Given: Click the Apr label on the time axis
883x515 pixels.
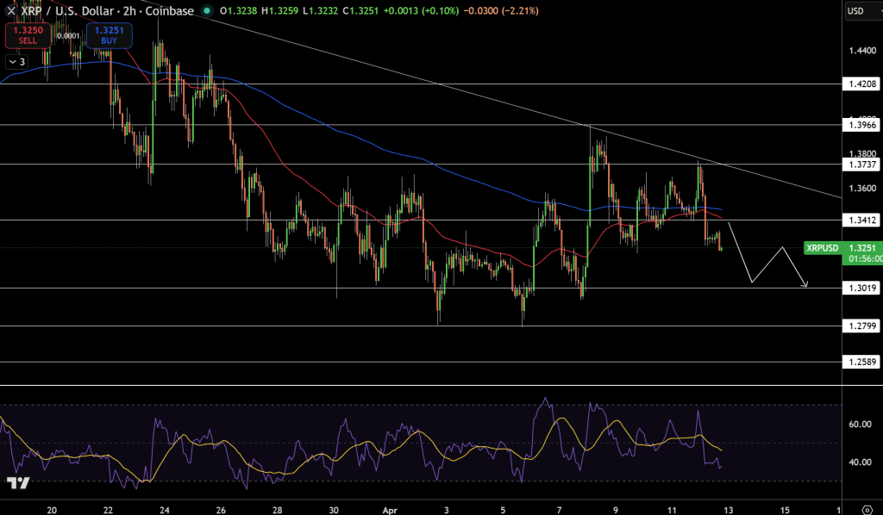Looking at the screenshot, I should point(388,508).
